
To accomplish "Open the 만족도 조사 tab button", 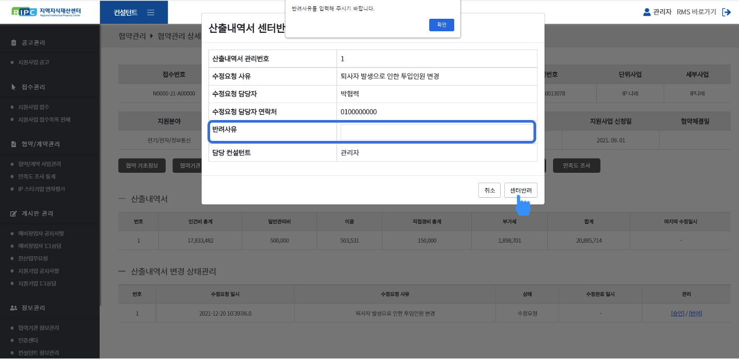I will [576, 165].
